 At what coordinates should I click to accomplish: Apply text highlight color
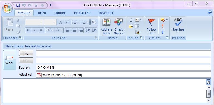point(48,30)
